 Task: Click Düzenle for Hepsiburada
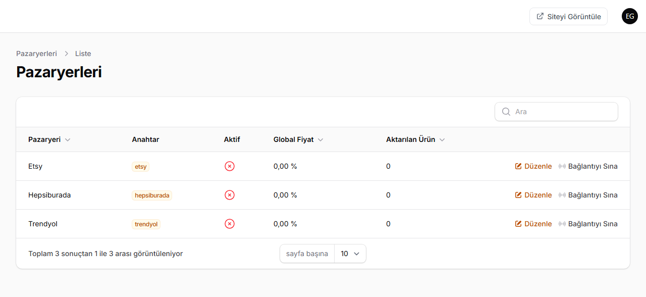click(533, 195)
